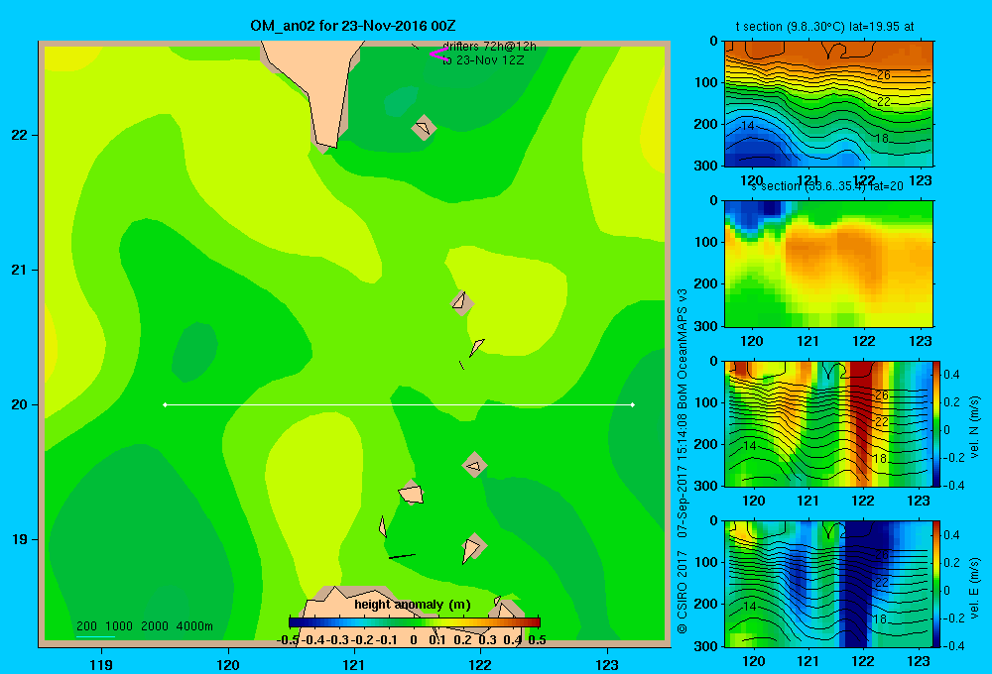
Task: Click the '300' depth tick of salinity section
Action: click(x=706, y=326)
